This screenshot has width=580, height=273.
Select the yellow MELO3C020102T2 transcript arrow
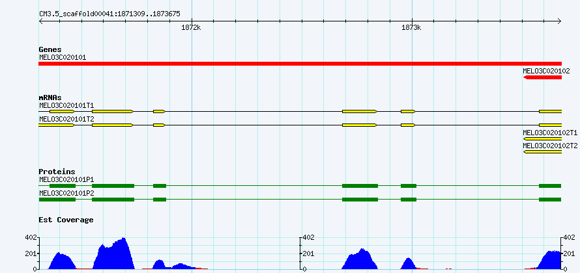point(542,152)
